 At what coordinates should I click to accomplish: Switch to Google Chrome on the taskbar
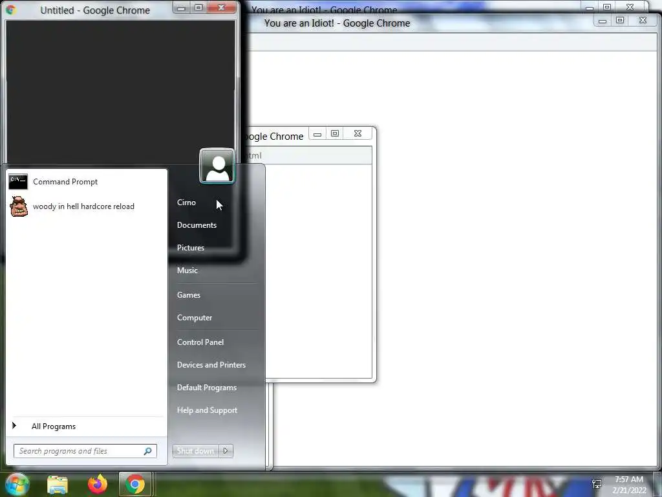(x=135, y=484)
